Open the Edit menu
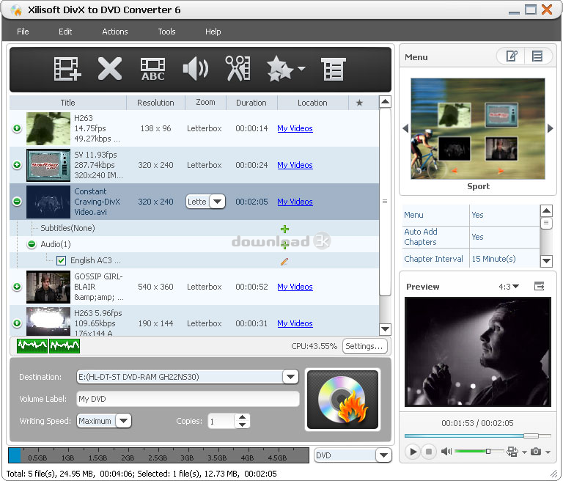This screenshot has height=481, width=563. 65,32
